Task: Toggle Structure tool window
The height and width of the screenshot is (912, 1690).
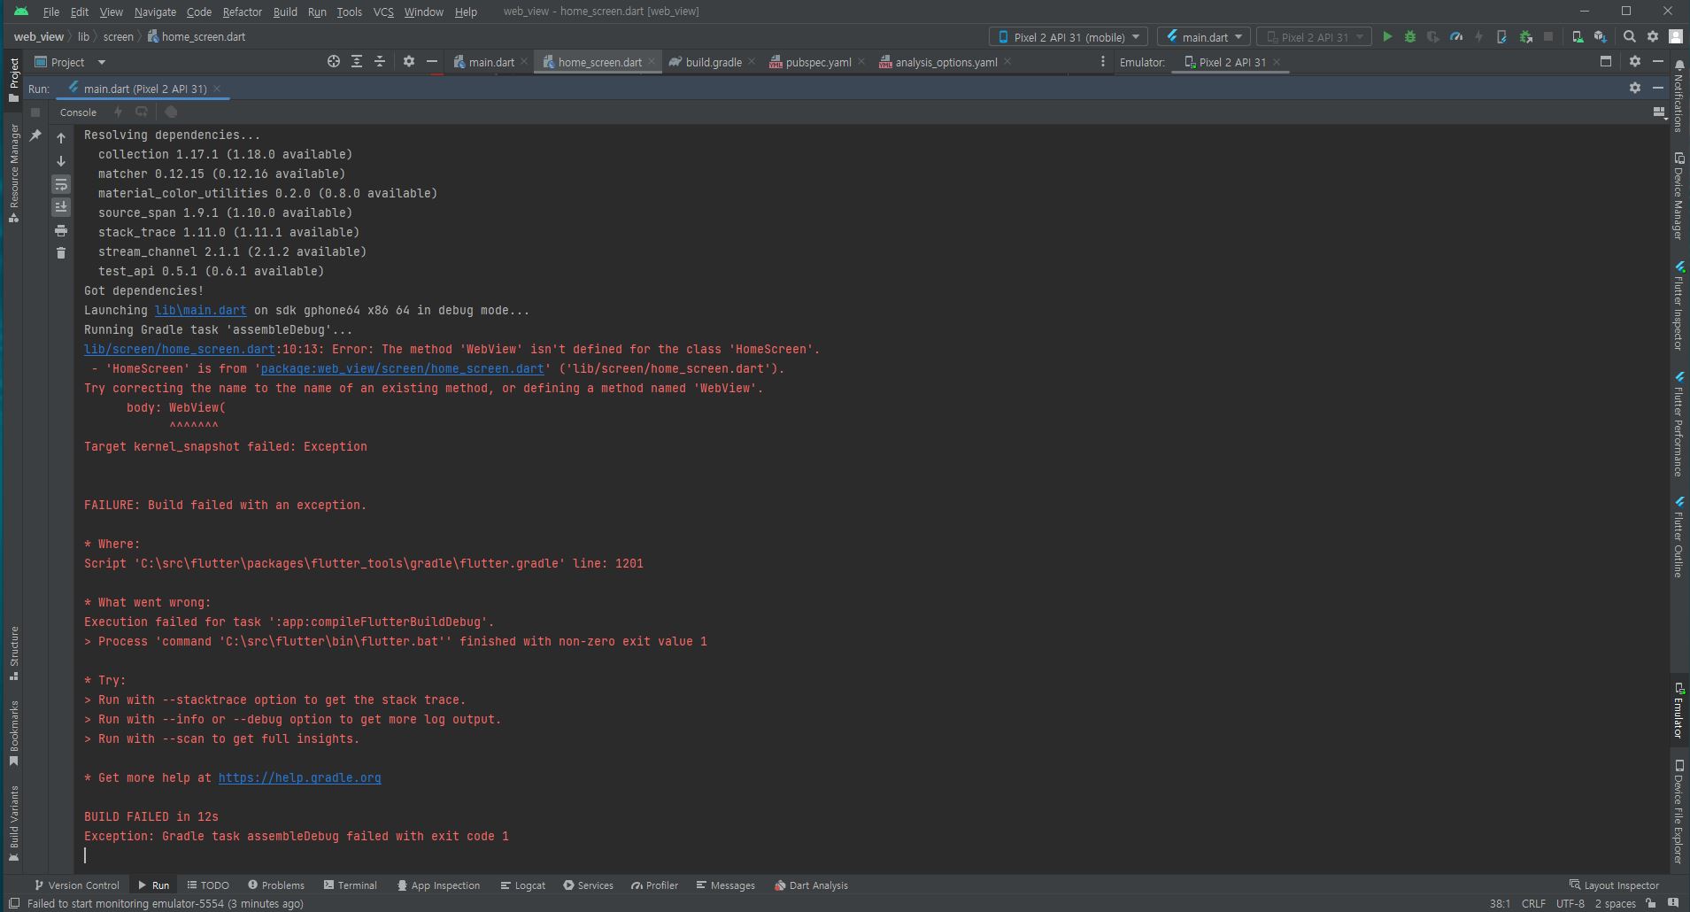Action: click(13, 653)
